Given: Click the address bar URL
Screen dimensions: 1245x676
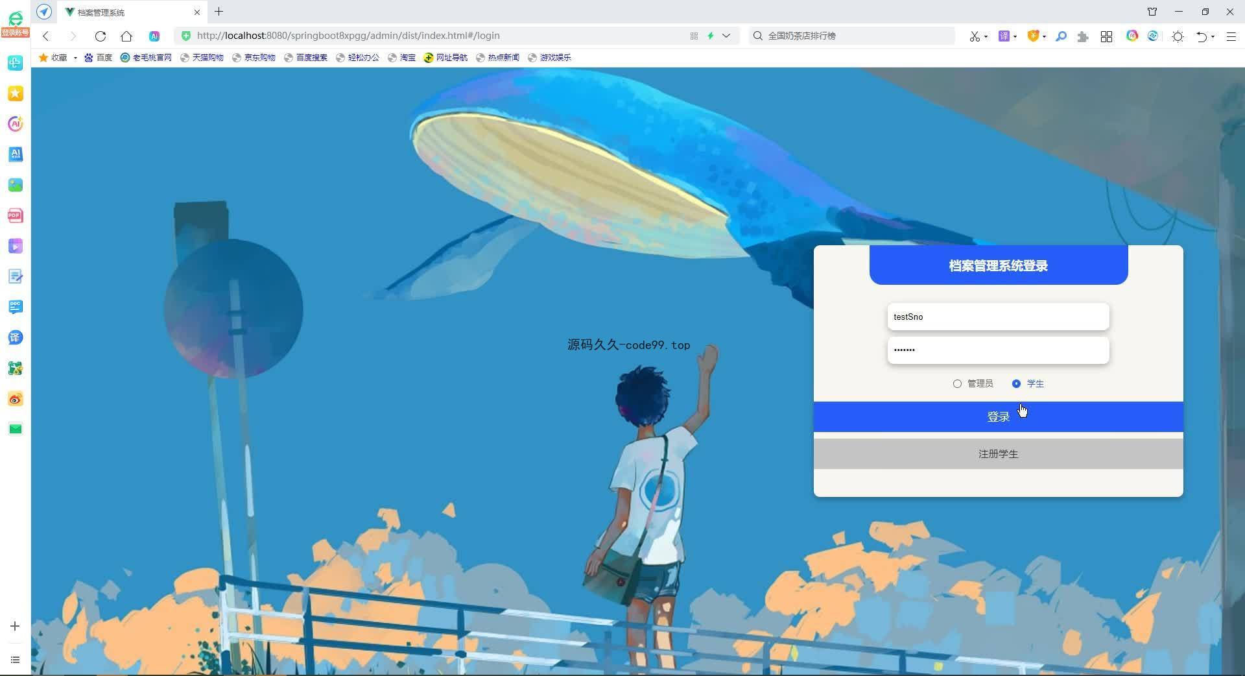Looking at the screenshot, I should tap(348, 36).
